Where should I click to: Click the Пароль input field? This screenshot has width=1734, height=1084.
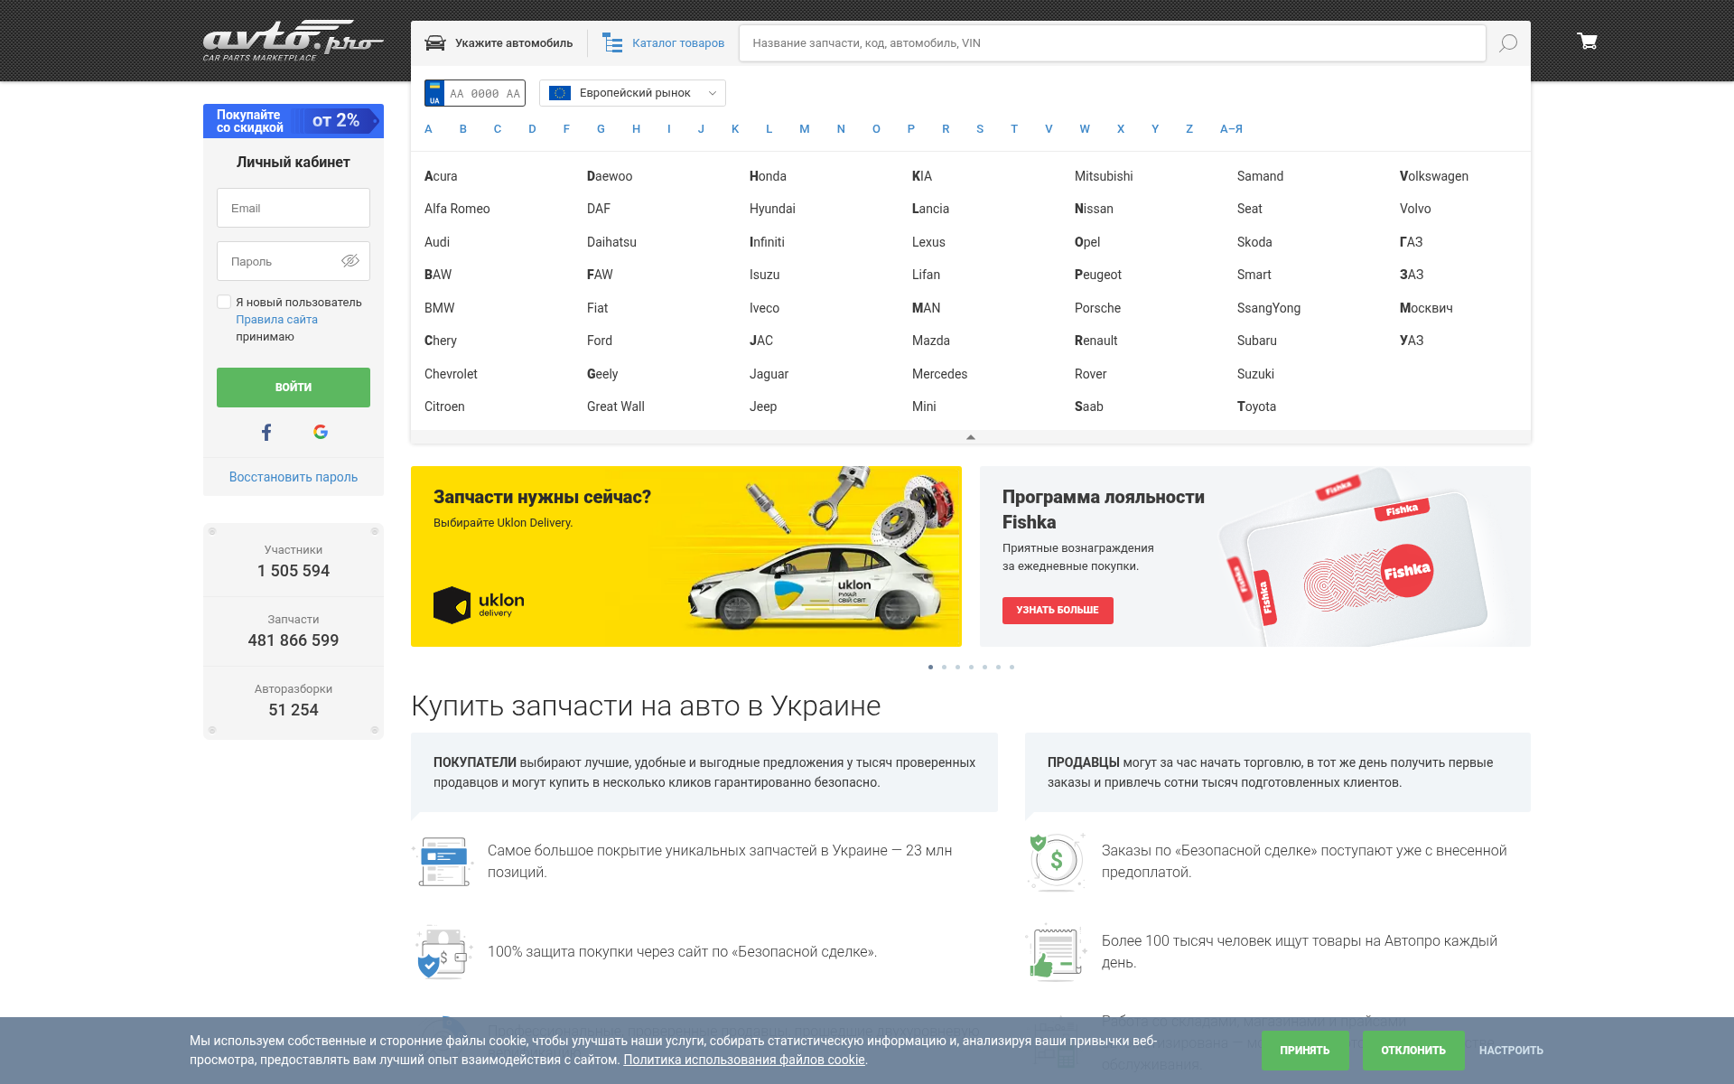294,261
